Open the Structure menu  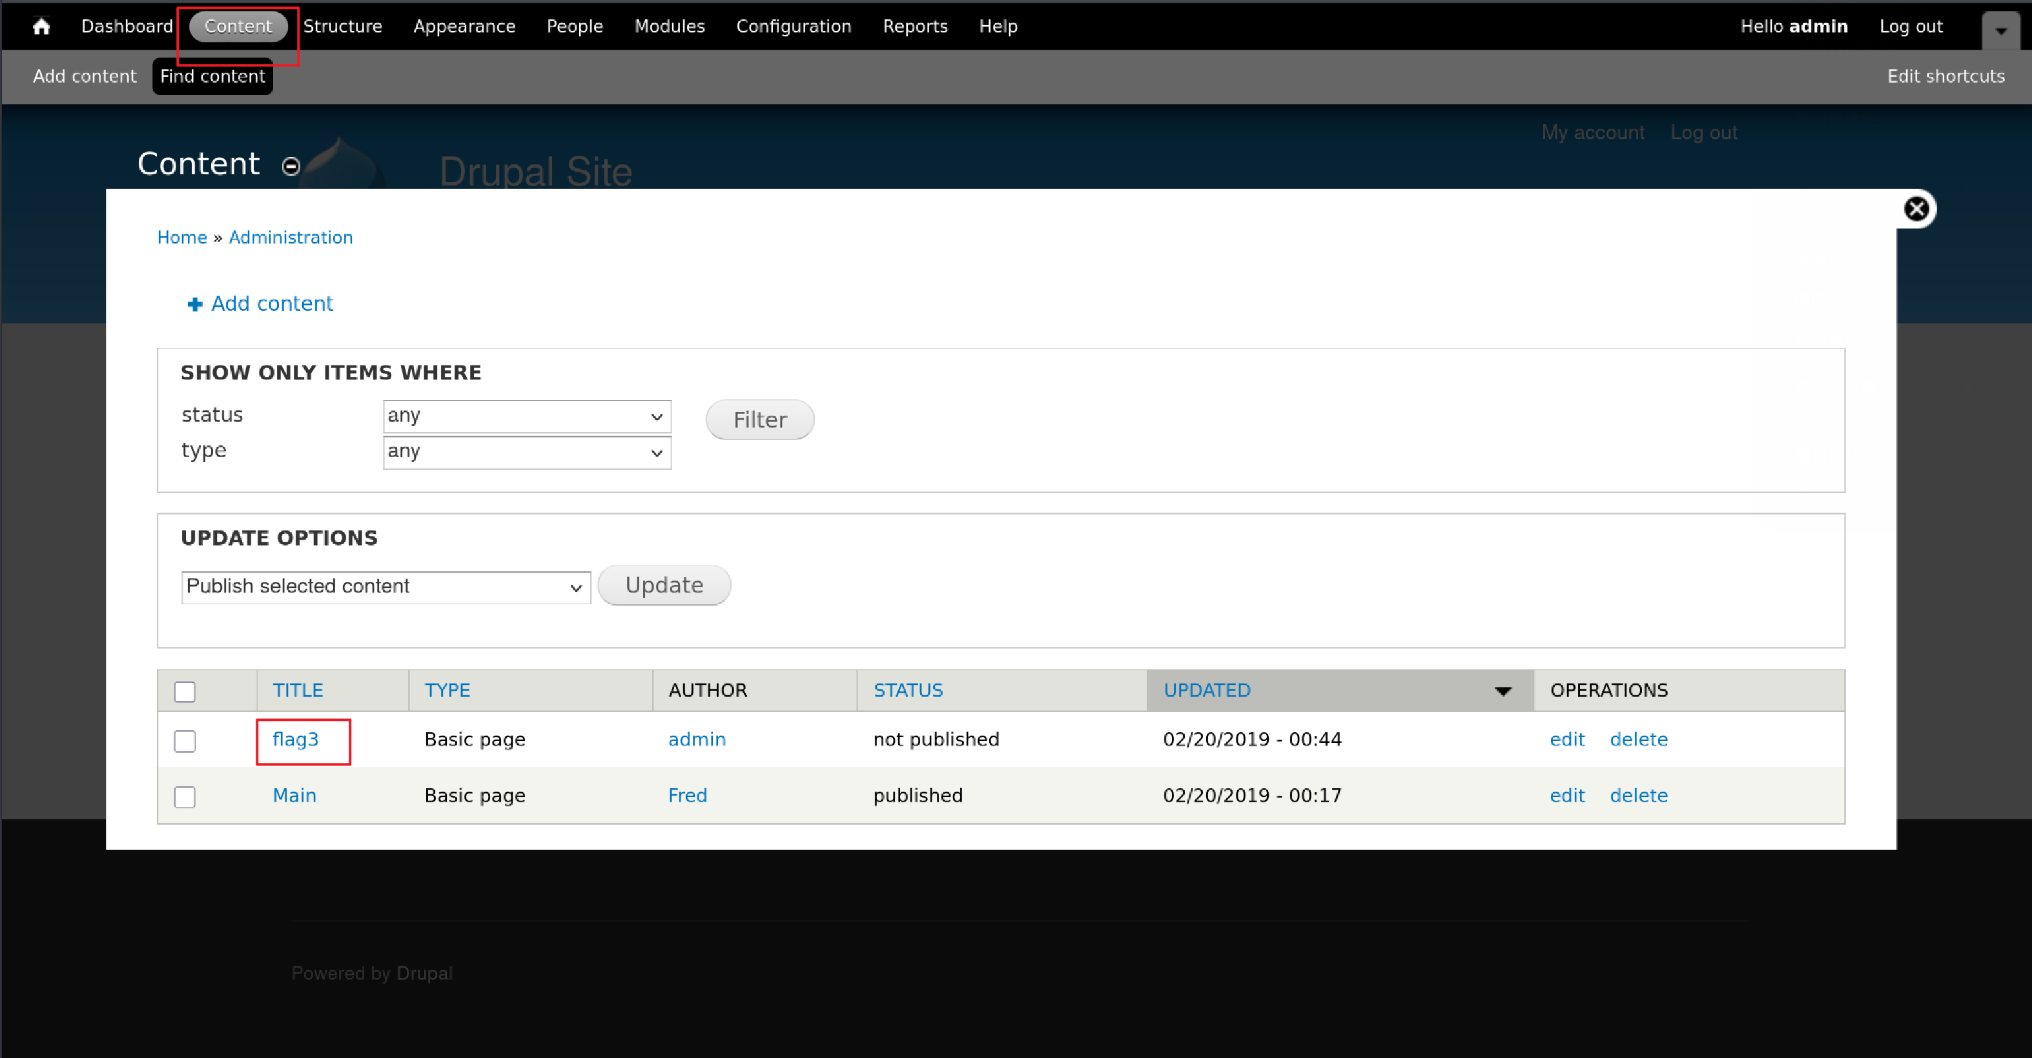point(343,27)
